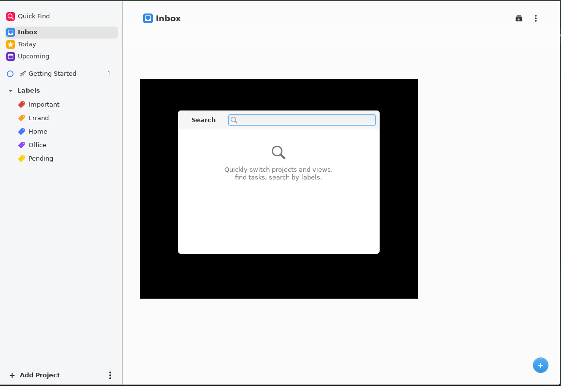Click inside the Search input box
561x386 pixels.
[305, 120]
